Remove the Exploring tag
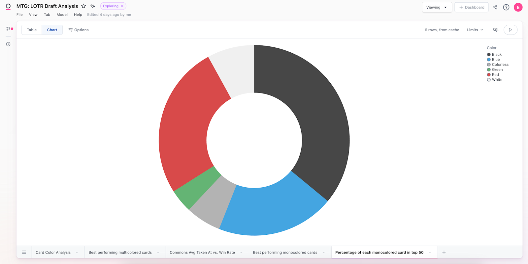Image resolution: width=528 pixels, height=264 pixels. tap(122, 6)
